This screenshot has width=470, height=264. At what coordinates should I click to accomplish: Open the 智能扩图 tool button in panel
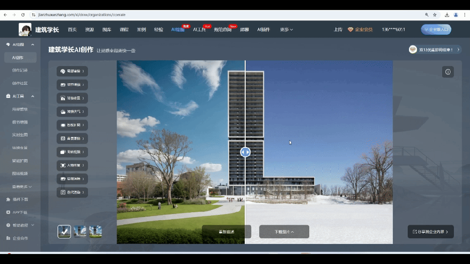pos(72,125)
